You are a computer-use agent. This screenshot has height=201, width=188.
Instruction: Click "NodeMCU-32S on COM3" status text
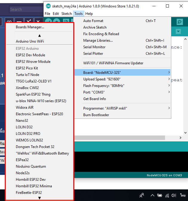[164, 175]
